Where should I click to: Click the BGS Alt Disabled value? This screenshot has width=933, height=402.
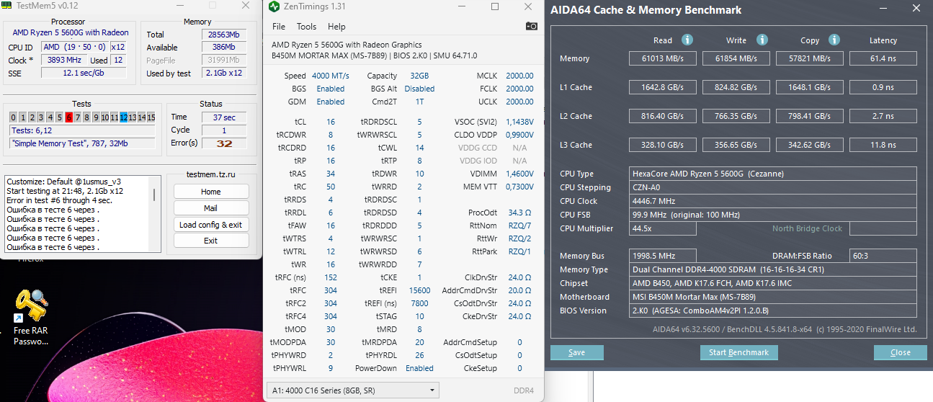tap(419, 89)
